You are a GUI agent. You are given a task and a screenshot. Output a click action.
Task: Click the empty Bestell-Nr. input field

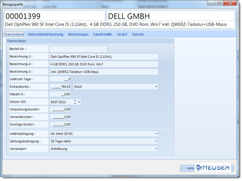pos(79,49)
